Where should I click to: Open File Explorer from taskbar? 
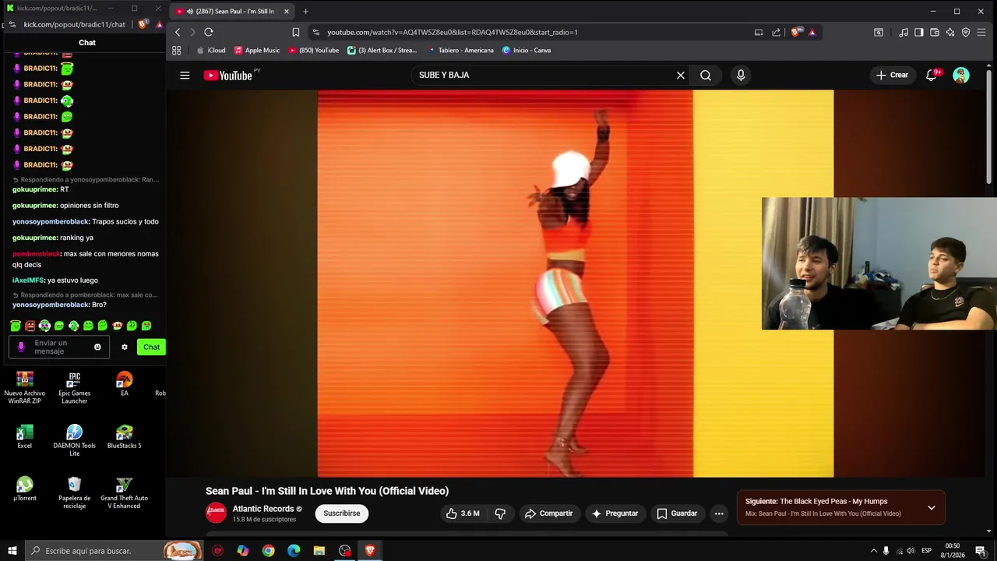click(319, 551)
